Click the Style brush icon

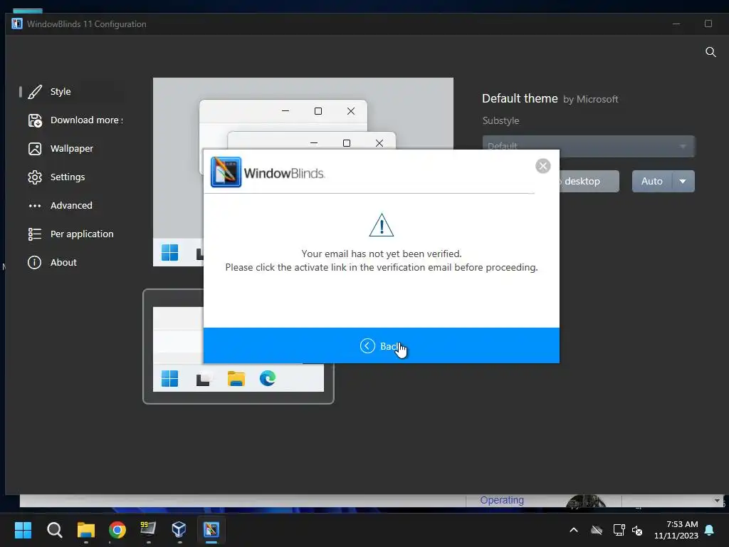pyautogui.click(x=35, y=92)
